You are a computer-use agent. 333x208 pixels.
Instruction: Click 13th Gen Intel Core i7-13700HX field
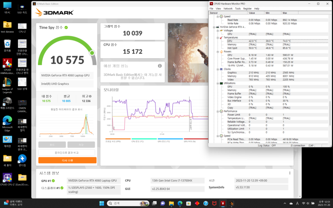[177, 181]
